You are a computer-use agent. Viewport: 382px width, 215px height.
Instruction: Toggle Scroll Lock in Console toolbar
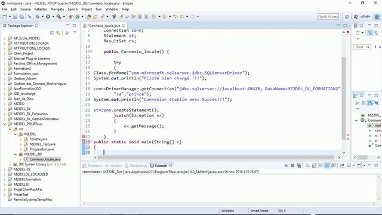314,165
